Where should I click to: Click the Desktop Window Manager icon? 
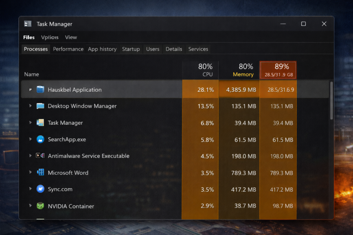41,106
